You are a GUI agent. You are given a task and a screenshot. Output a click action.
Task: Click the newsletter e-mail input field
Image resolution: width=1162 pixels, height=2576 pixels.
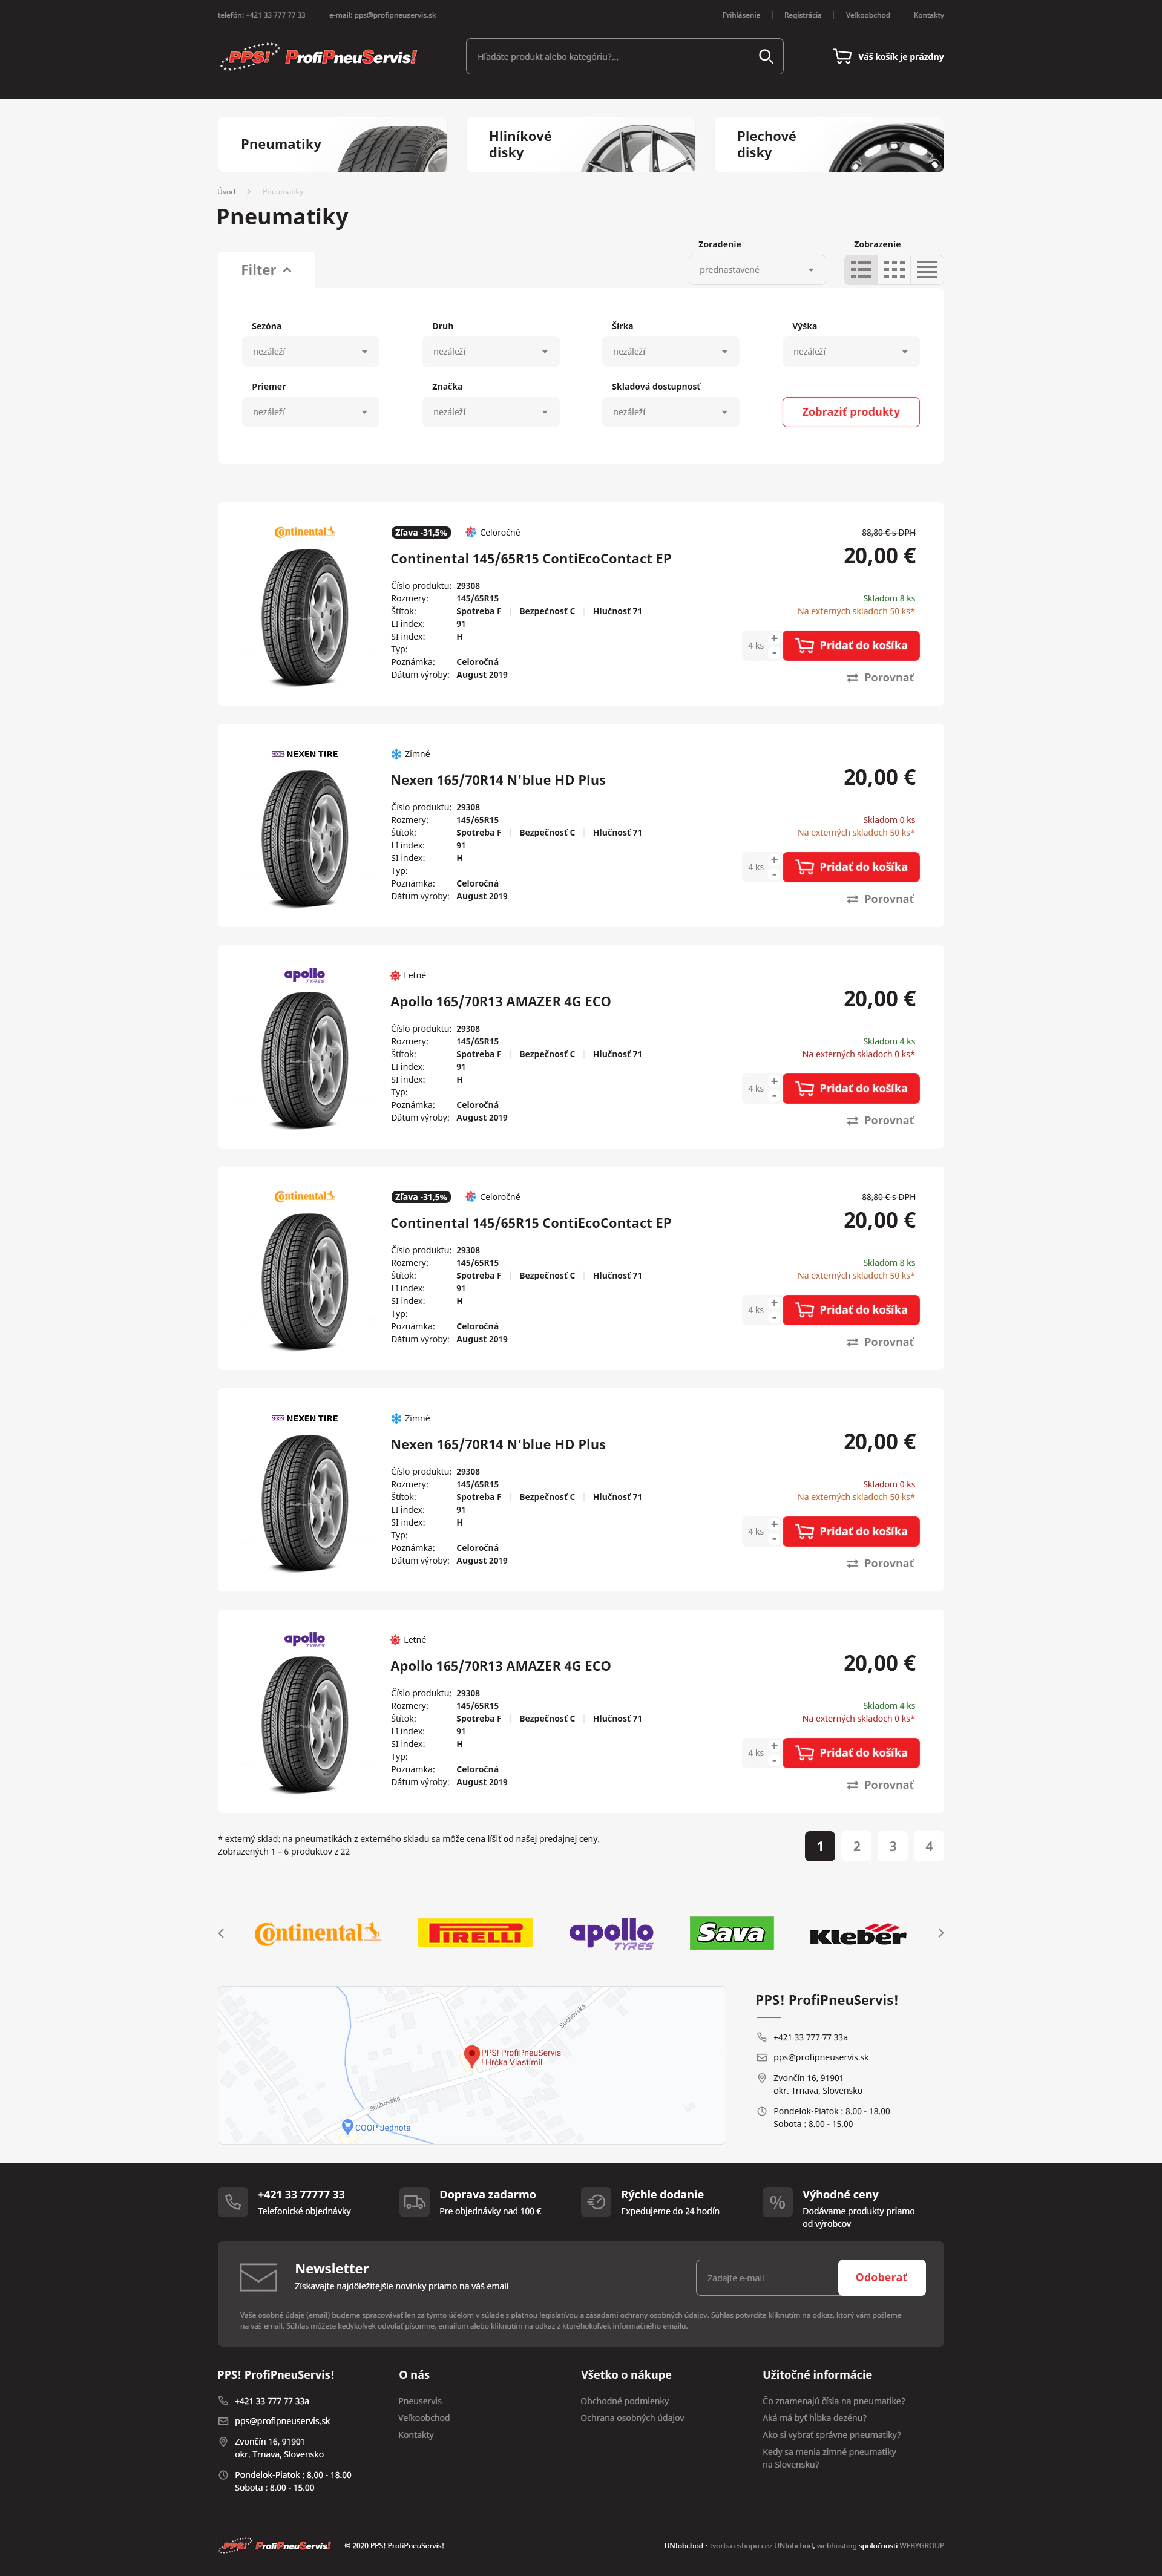766,2278
